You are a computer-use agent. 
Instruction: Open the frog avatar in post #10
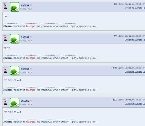point(14,71)
